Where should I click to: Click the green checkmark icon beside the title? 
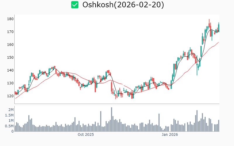click(75, 5)
